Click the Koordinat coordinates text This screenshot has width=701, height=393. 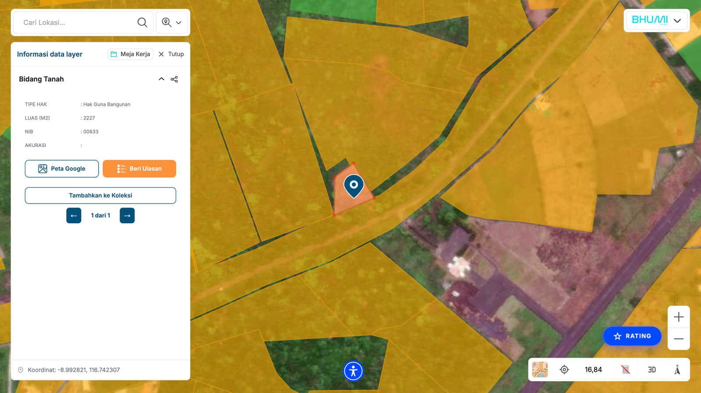pos(74,370)
